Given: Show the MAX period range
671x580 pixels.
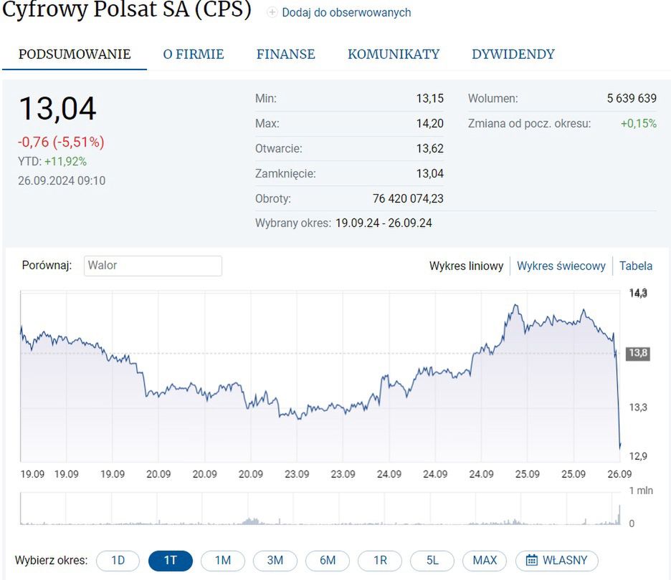Looking at the screenshot, I should (x=485, y=561).
